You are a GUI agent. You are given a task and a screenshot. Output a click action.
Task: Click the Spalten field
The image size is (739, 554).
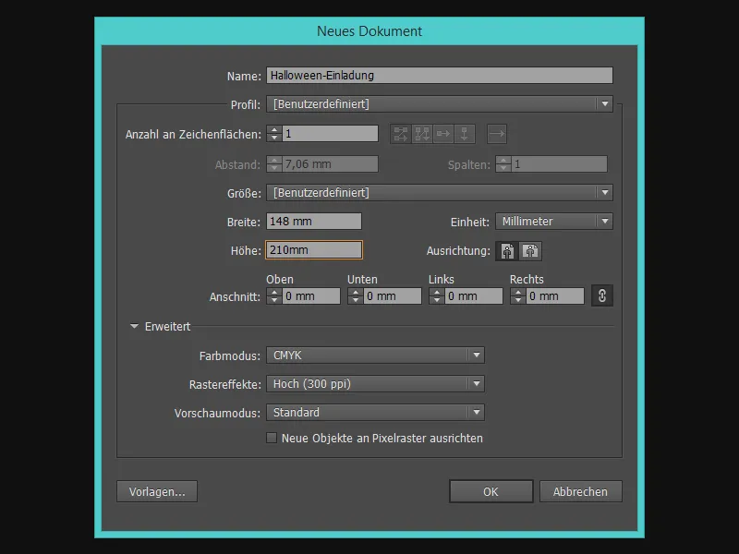[559, 164]
